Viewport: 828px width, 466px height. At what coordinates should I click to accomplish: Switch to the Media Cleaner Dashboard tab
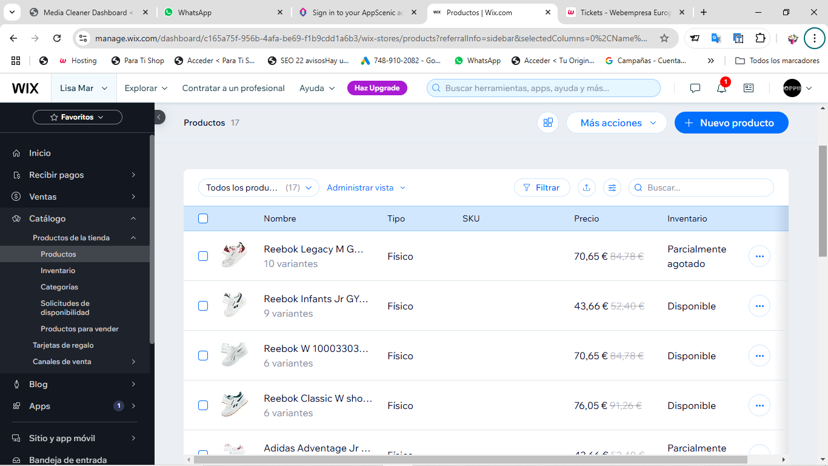click(x=88, y=12)
